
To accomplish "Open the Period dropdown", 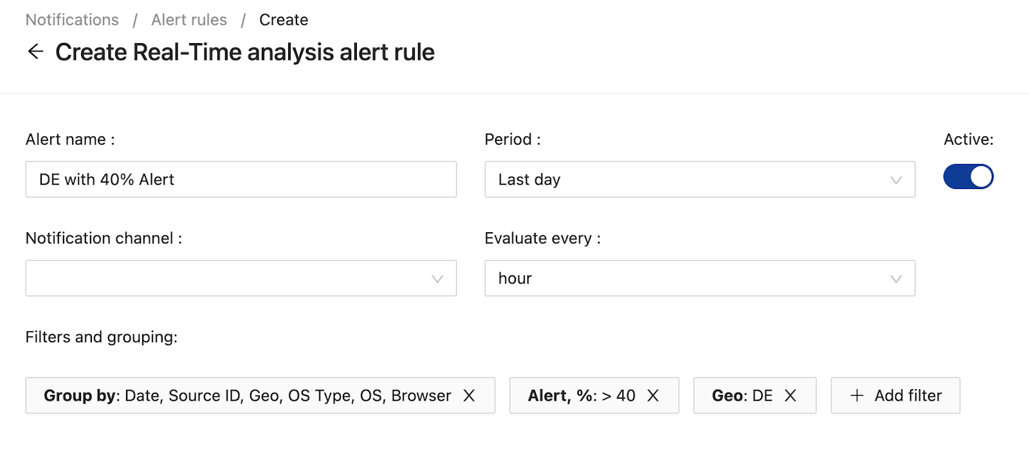I will pyautogui.click(x=699, y=179).
